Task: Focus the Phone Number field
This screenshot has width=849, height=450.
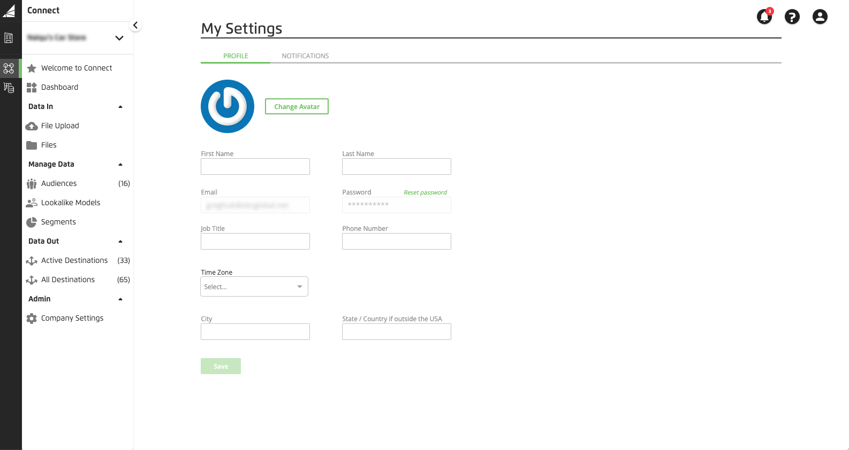Action: [x=397, y=241]
